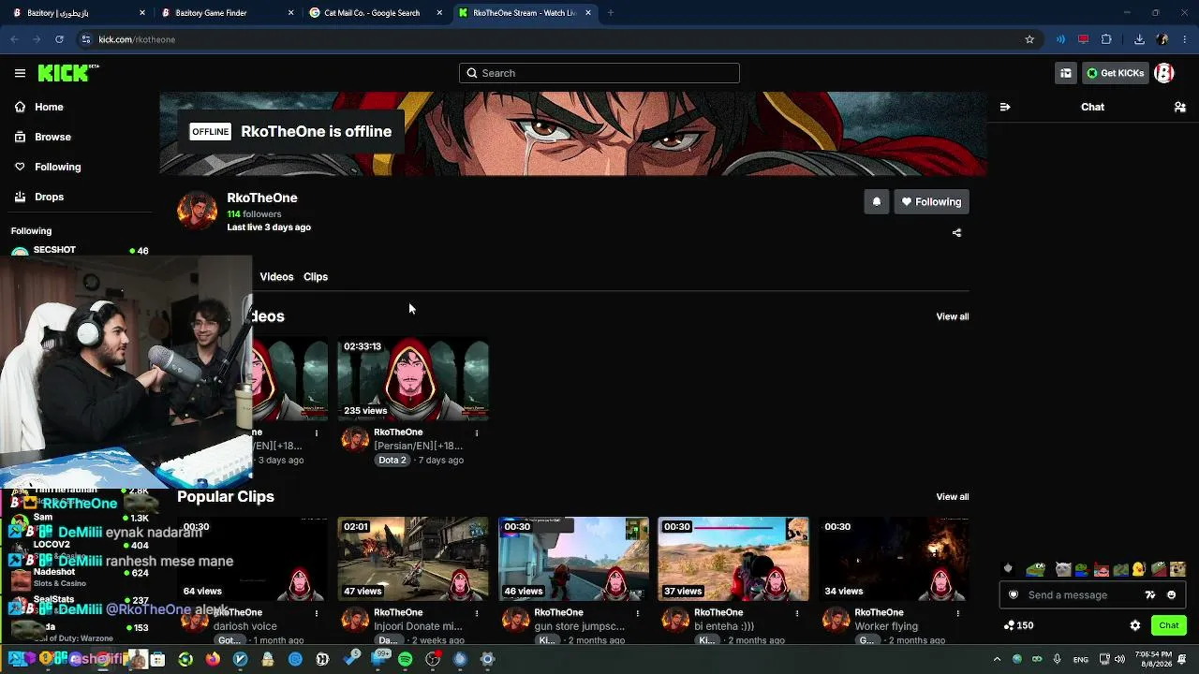The image size is (1199, 674).
Task: Click the 7TV icon in message box
Action: click(x=1150, y=595)
